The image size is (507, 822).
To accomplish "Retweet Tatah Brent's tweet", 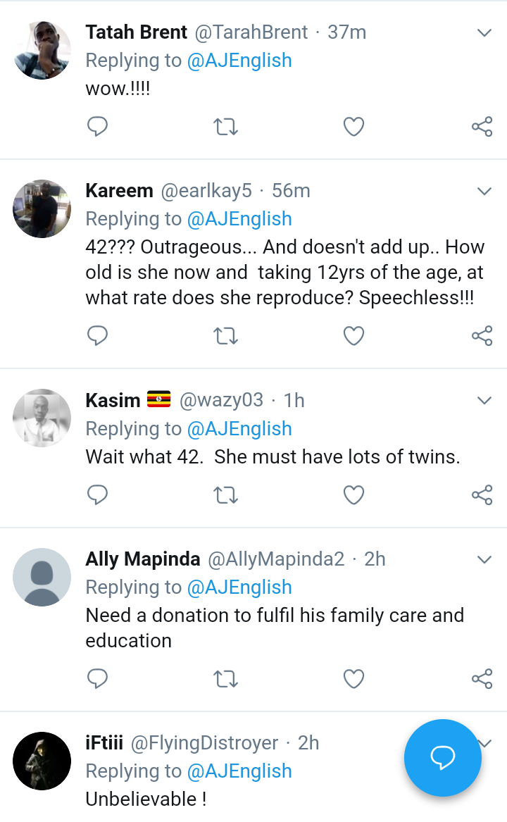I will [x=225, y=127].
